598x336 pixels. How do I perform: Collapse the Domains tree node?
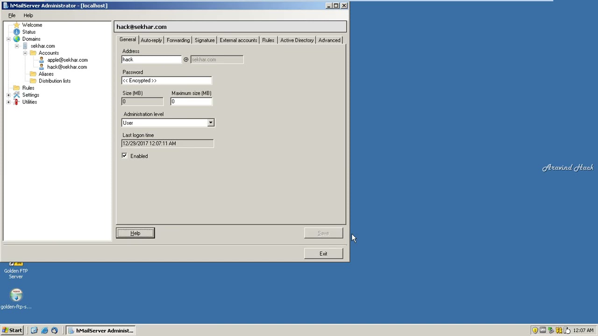[8, 39]
